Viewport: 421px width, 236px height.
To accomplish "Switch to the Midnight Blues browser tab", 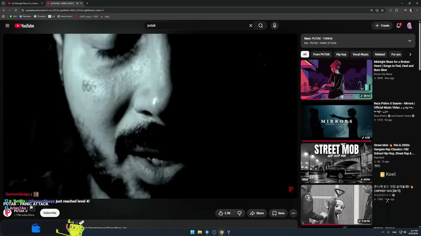I will pyautogui.click(x=25, y=3).
